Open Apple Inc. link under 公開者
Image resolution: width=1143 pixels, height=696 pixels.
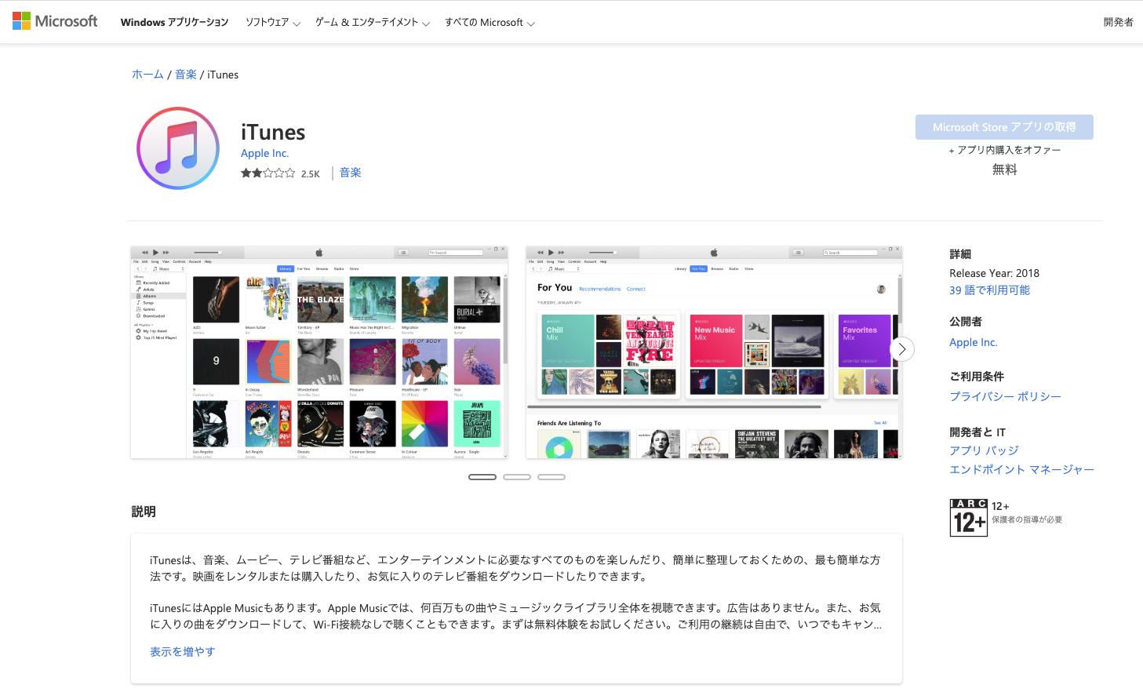(x=973, y=343)
